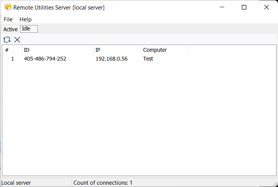Click row number 1 cell
This screenshot has width=278, height=187.
[13, 59]
